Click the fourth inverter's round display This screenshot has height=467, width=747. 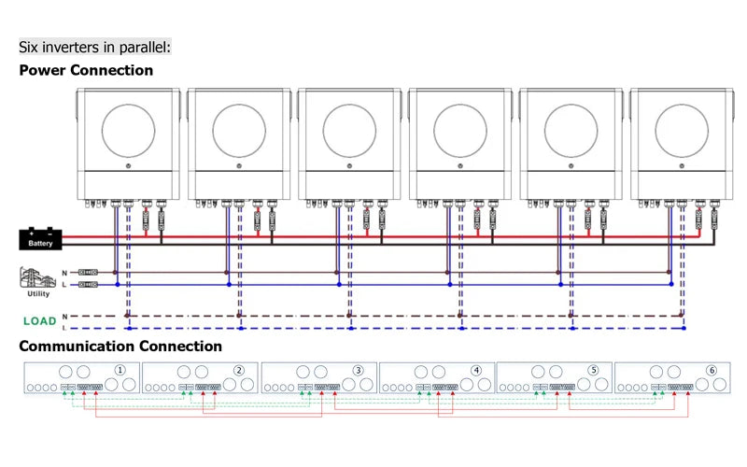coord(460,131)
